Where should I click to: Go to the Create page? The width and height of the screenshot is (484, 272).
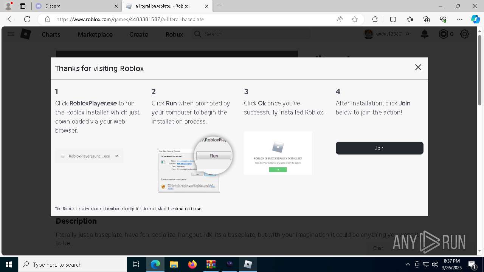pyautogui.click(x=139, y=34)
